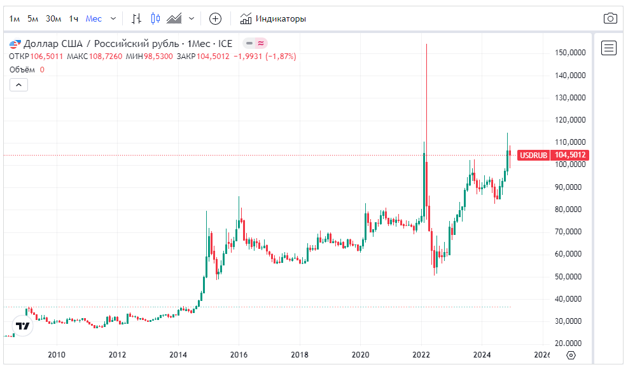The width and height of the screenshot is (628, 367).
Task: Click the USDRUB 104,5012 price label
Action: (x=553, y=155)
